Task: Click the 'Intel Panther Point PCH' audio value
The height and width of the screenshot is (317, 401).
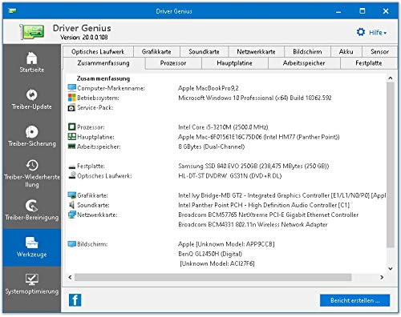Action: coord(264,205)
